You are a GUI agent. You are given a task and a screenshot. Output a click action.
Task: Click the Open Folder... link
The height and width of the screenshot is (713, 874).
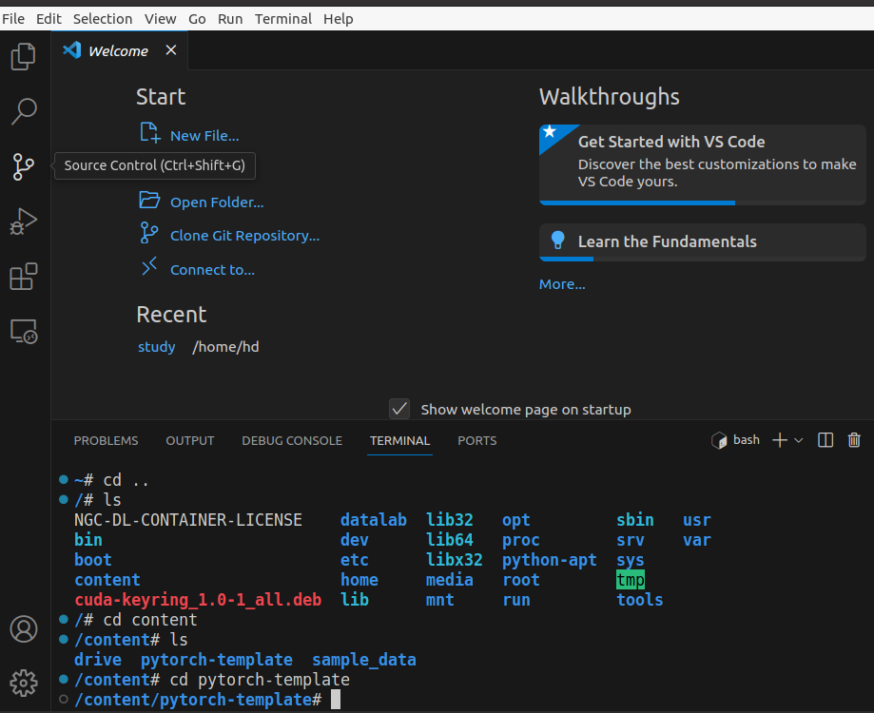217,202
